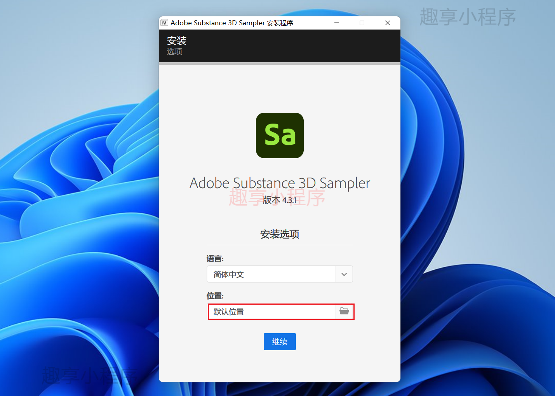
Task: Close the installer window
Action: point(388,23)
